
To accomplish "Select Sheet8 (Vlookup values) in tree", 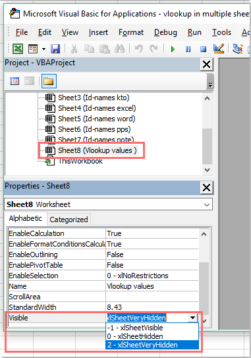I will pos(98,150).
